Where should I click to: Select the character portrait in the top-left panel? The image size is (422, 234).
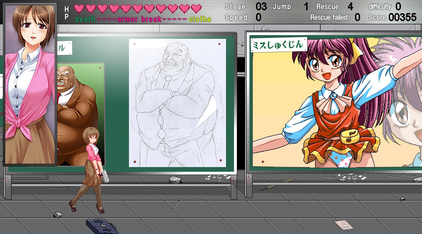[30, 84]
